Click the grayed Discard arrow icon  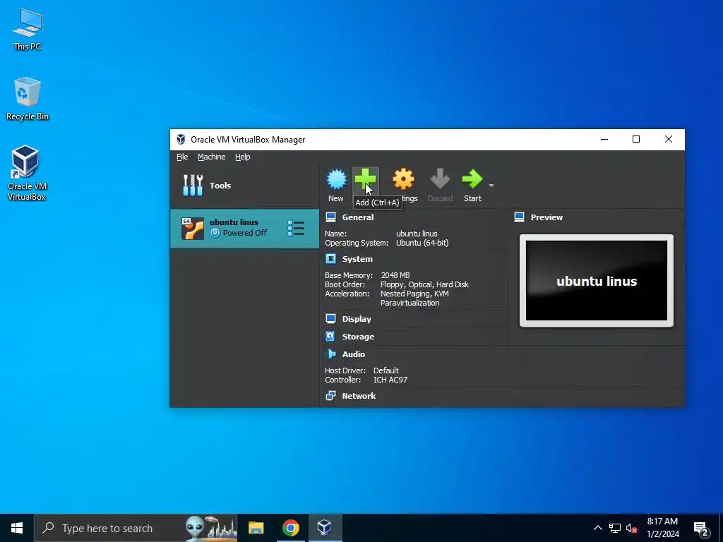(x=440, y=179)
